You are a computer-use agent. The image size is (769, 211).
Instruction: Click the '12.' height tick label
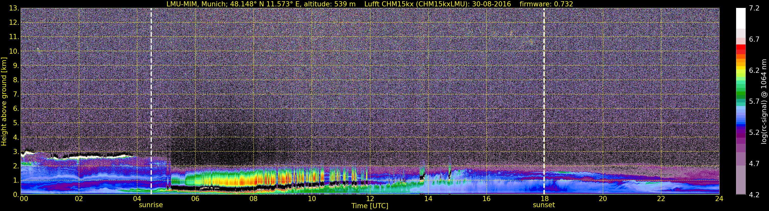click(14, 23)
